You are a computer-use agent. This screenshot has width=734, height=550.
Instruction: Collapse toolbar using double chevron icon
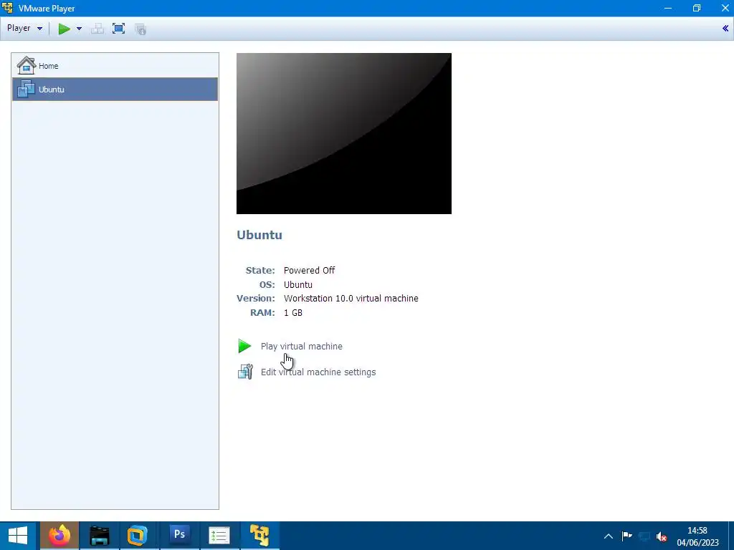click(x=725, y=29)
